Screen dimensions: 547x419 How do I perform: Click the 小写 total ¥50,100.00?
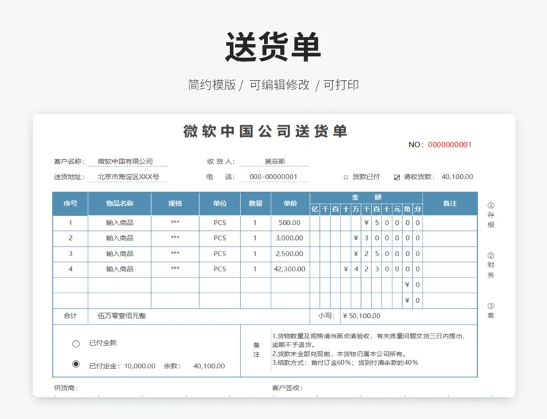[x=362, y=316]
